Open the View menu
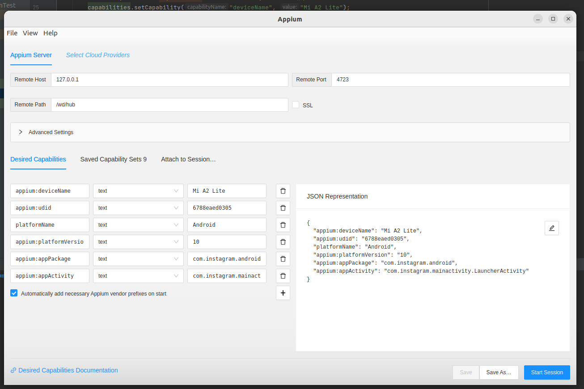This screenshot has height=389, width=584. tap(30, 33)
